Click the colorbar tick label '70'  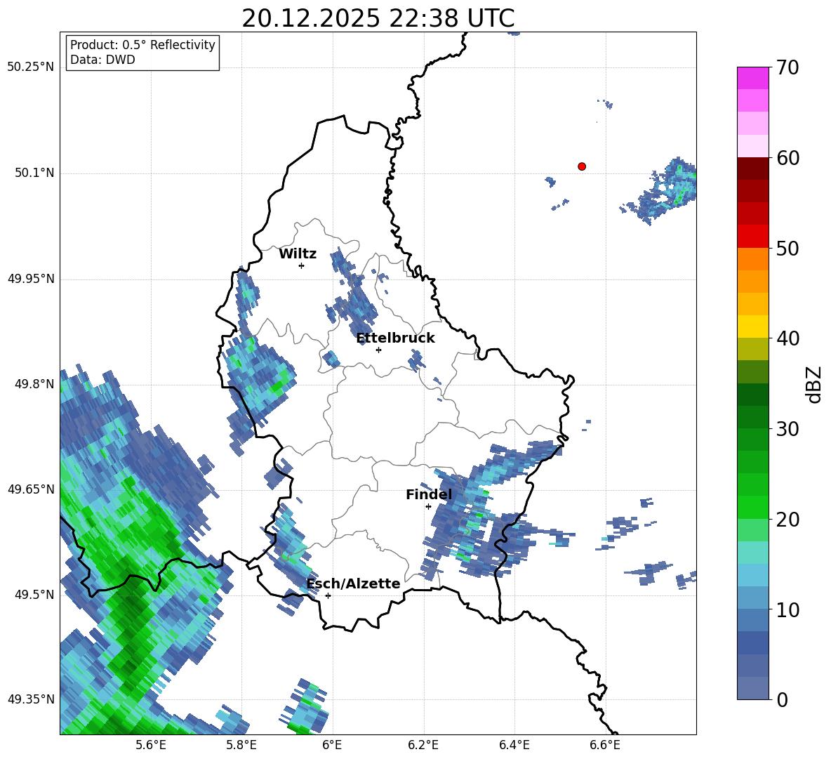tap(788, 68)
